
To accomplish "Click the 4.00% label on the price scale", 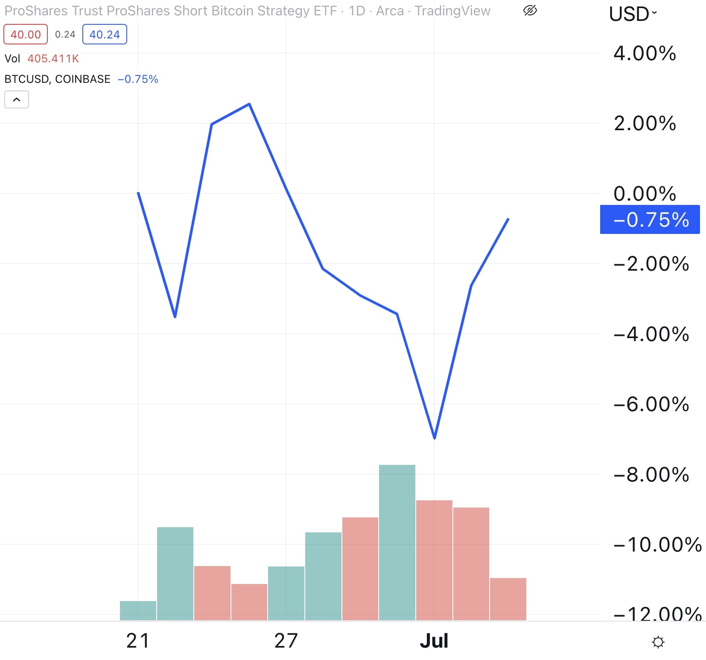I will coord(645,53).
